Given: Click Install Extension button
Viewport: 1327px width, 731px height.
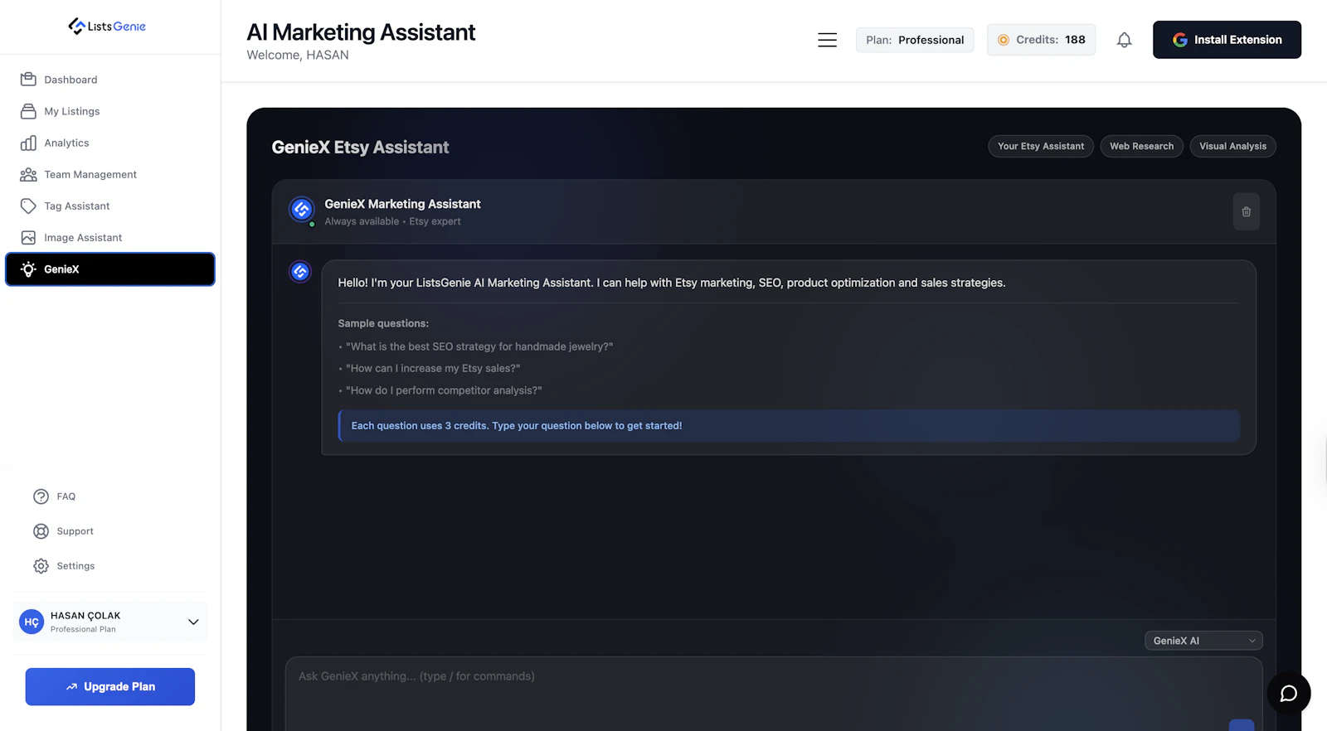Looking at the screenshot, I should 1227,40.
